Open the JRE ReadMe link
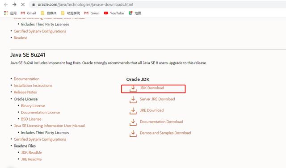The width and height of the screenshot is (286, 168). coord(31,159)
